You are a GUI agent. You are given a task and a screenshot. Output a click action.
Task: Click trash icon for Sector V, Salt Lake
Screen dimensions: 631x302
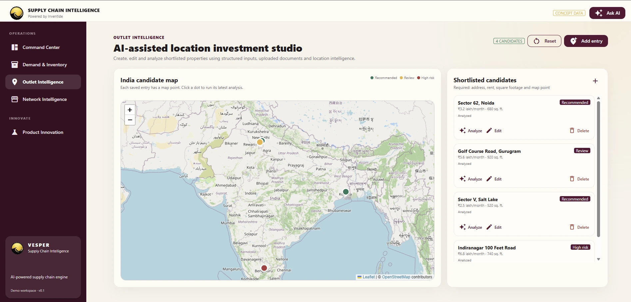572,227
